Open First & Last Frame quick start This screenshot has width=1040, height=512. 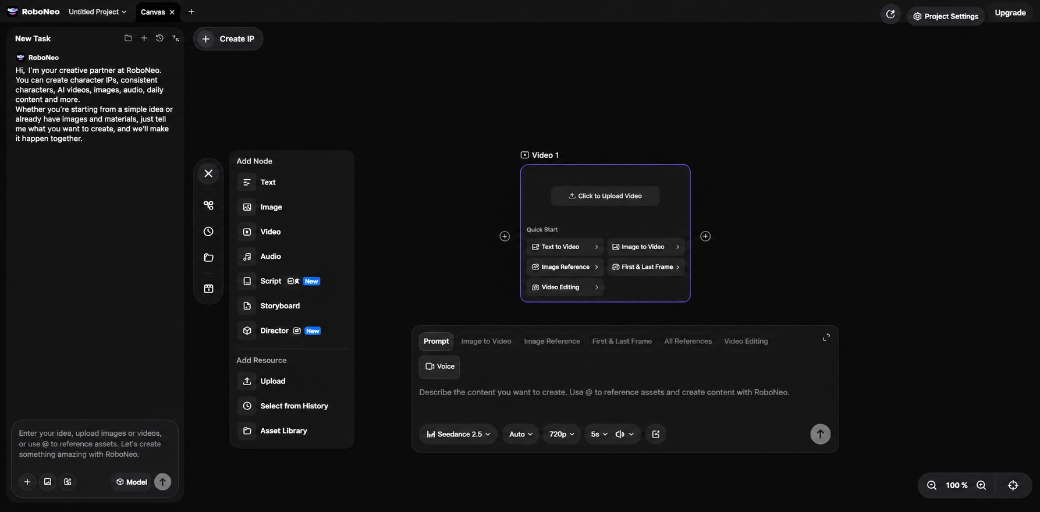click(645, 267)
